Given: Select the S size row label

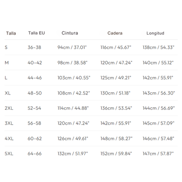Looking at the screenshot, I should point(6,47).
